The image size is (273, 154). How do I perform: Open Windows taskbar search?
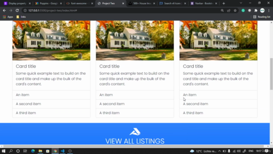tap(11, 151)
